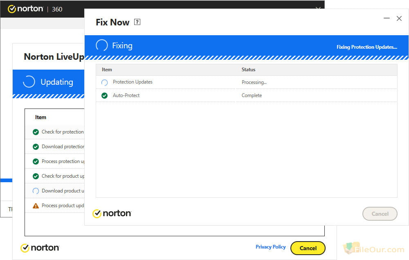Select the Check for product row text
Viewport: 409px width, 260px height.
63,176
